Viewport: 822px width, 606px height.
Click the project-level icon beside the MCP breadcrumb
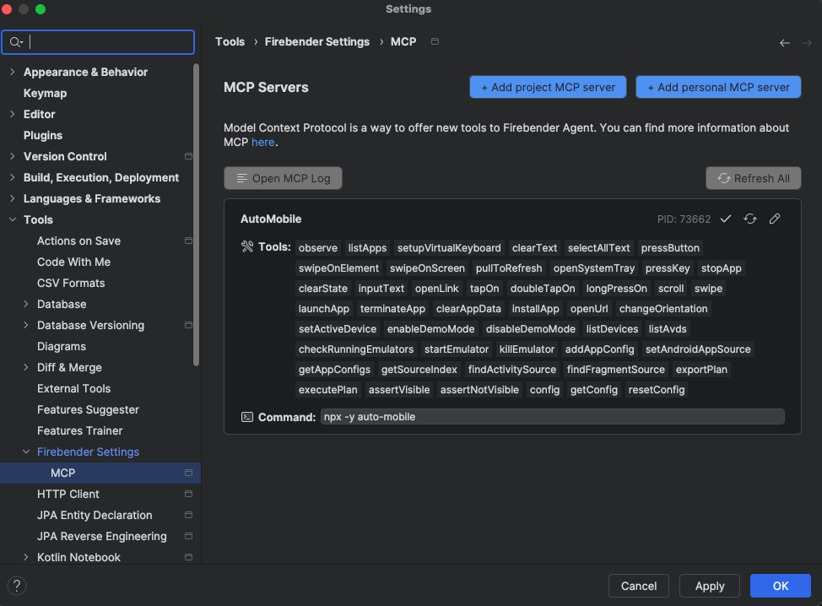pyautogui.click(x=435, y=41)
